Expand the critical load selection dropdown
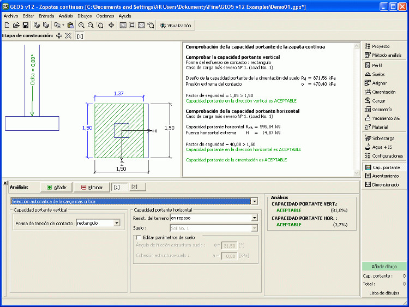Viewport: 409px width, 307px height. [x=254, y=201]
